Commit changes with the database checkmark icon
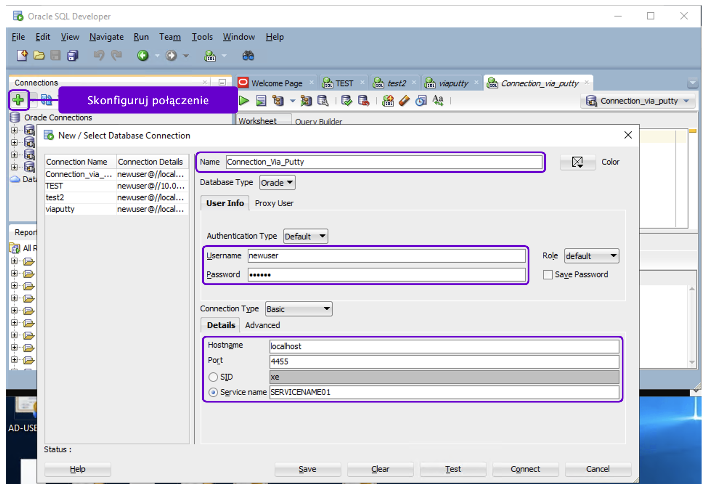This screenshot has height=493, width=707. click(347, 101)
